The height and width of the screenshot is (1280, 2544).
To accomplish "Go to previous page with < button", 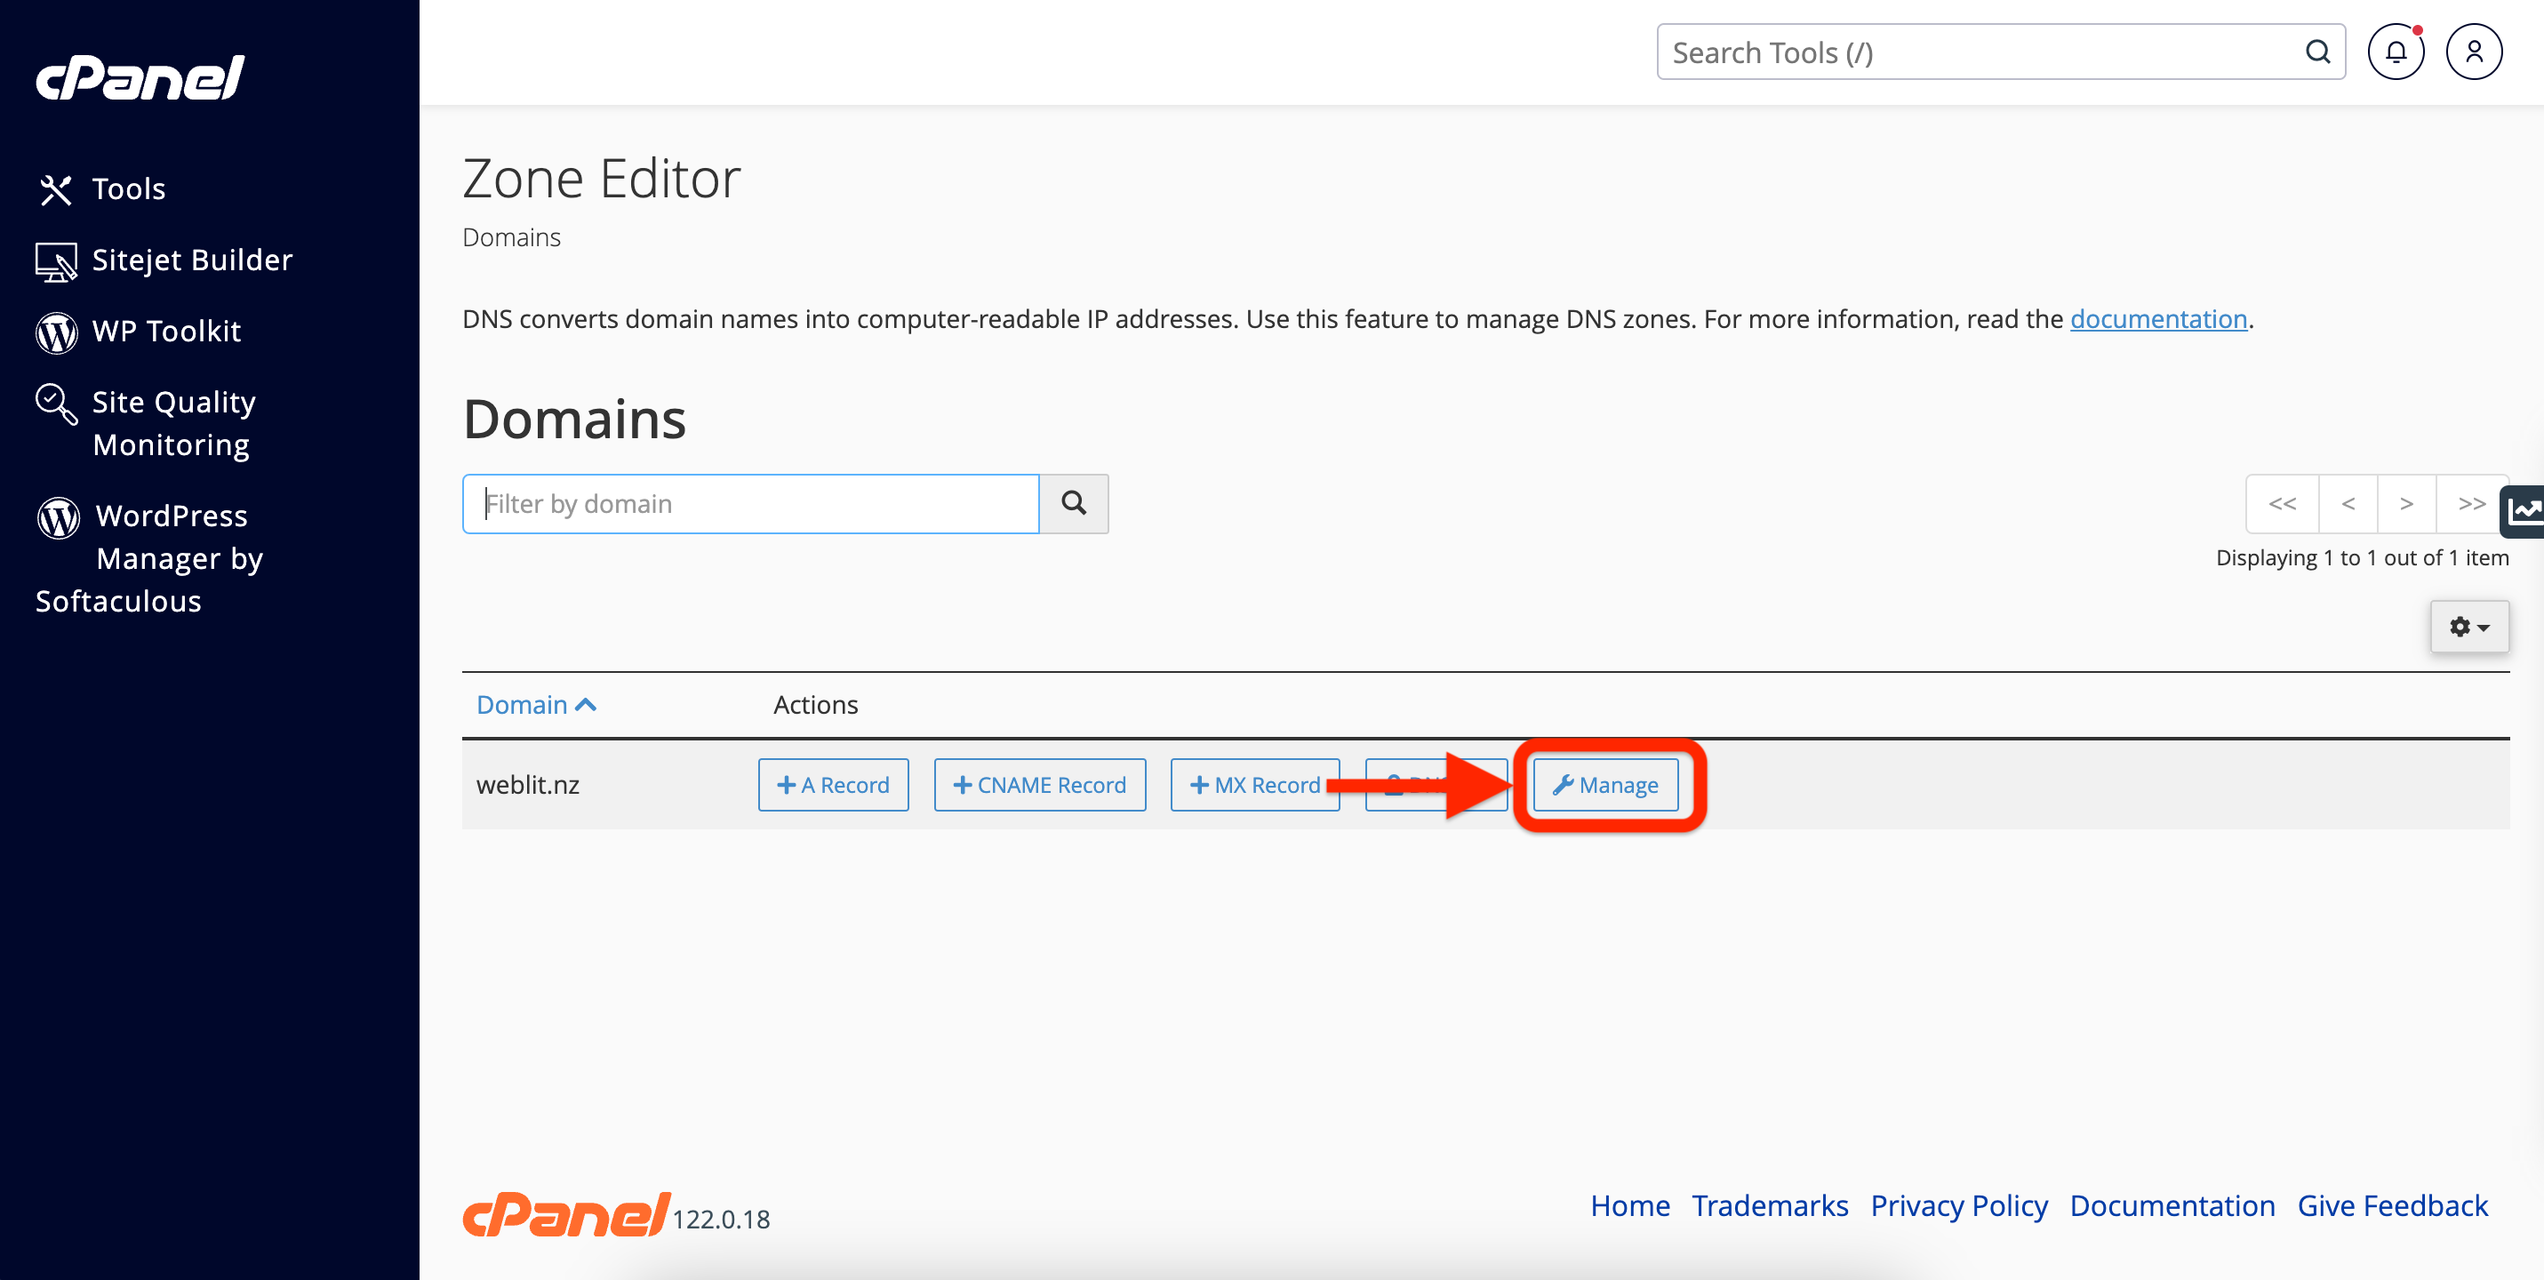I will [x=2348, y=504].
